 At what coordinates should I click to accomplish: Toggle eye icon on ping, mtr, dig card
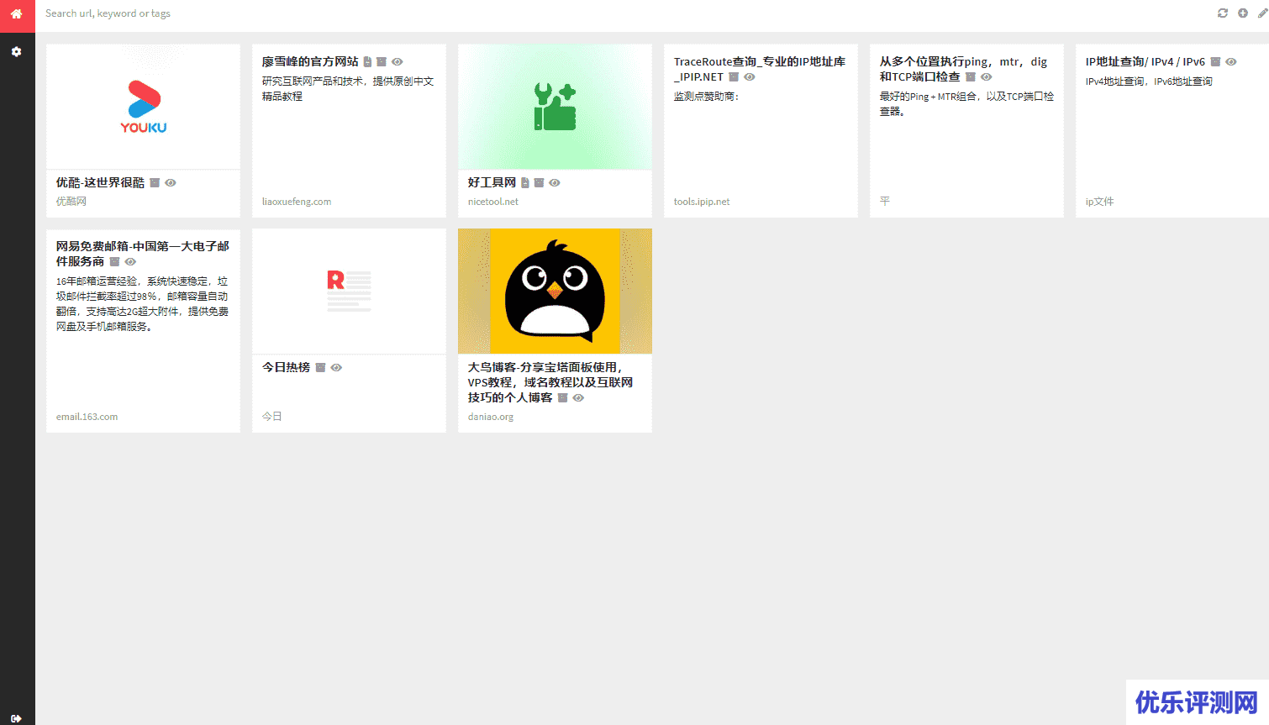(x=987, y=76)
